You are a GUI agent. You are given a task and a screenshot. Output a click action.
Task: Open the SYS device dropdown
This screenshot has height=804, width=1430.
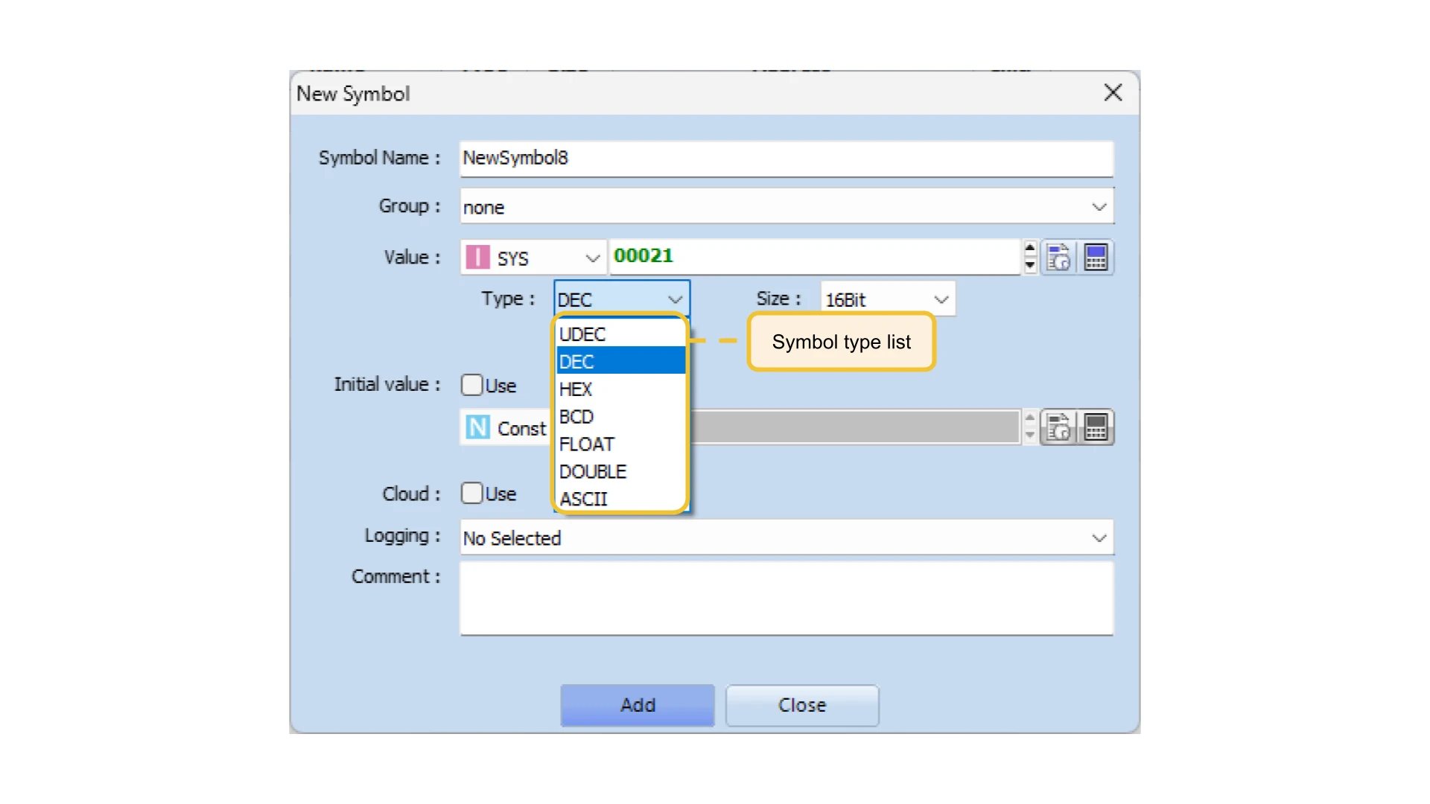pyautogui.click(x=593, y=258)
